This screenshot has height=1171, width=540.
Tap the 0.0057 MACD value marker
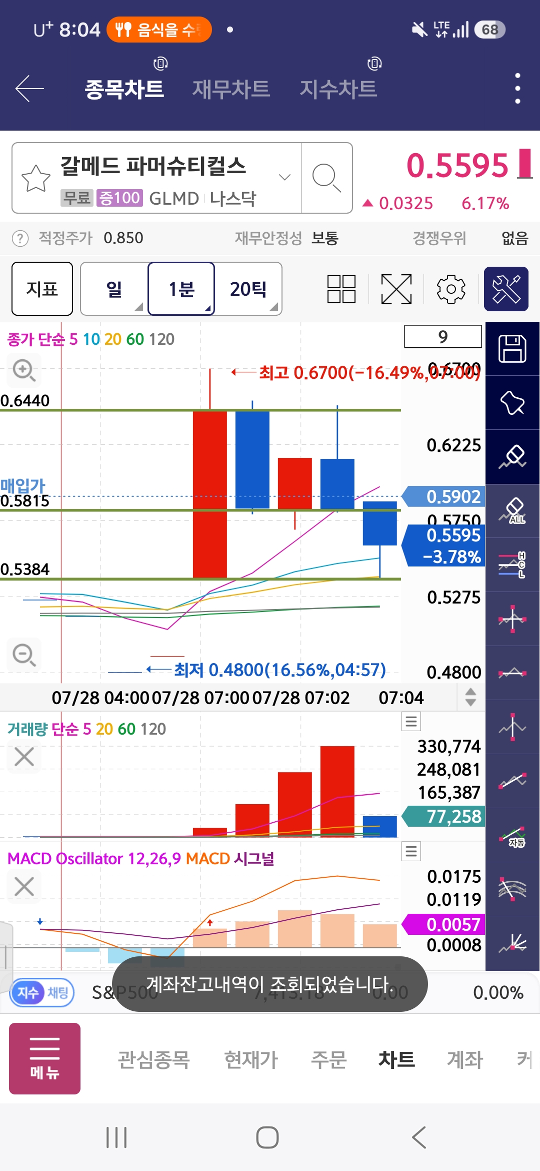point(444,924)
